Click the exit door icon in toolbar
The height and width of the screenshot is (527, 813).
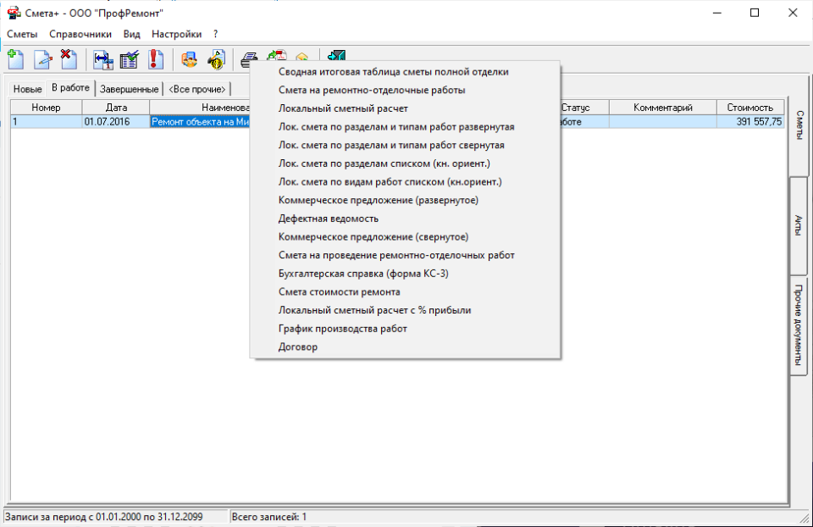tap(336, 55)
